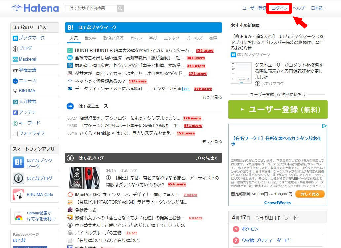Click the 家電会議 icon in sidebar
The height and width of the screenshot is (248, 341).
[15, 70]
